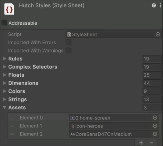Toggle the Imported With Errors checkbox
Viewport: 163px width, 146px height.
pyautogui.click(x=68, y=42)
